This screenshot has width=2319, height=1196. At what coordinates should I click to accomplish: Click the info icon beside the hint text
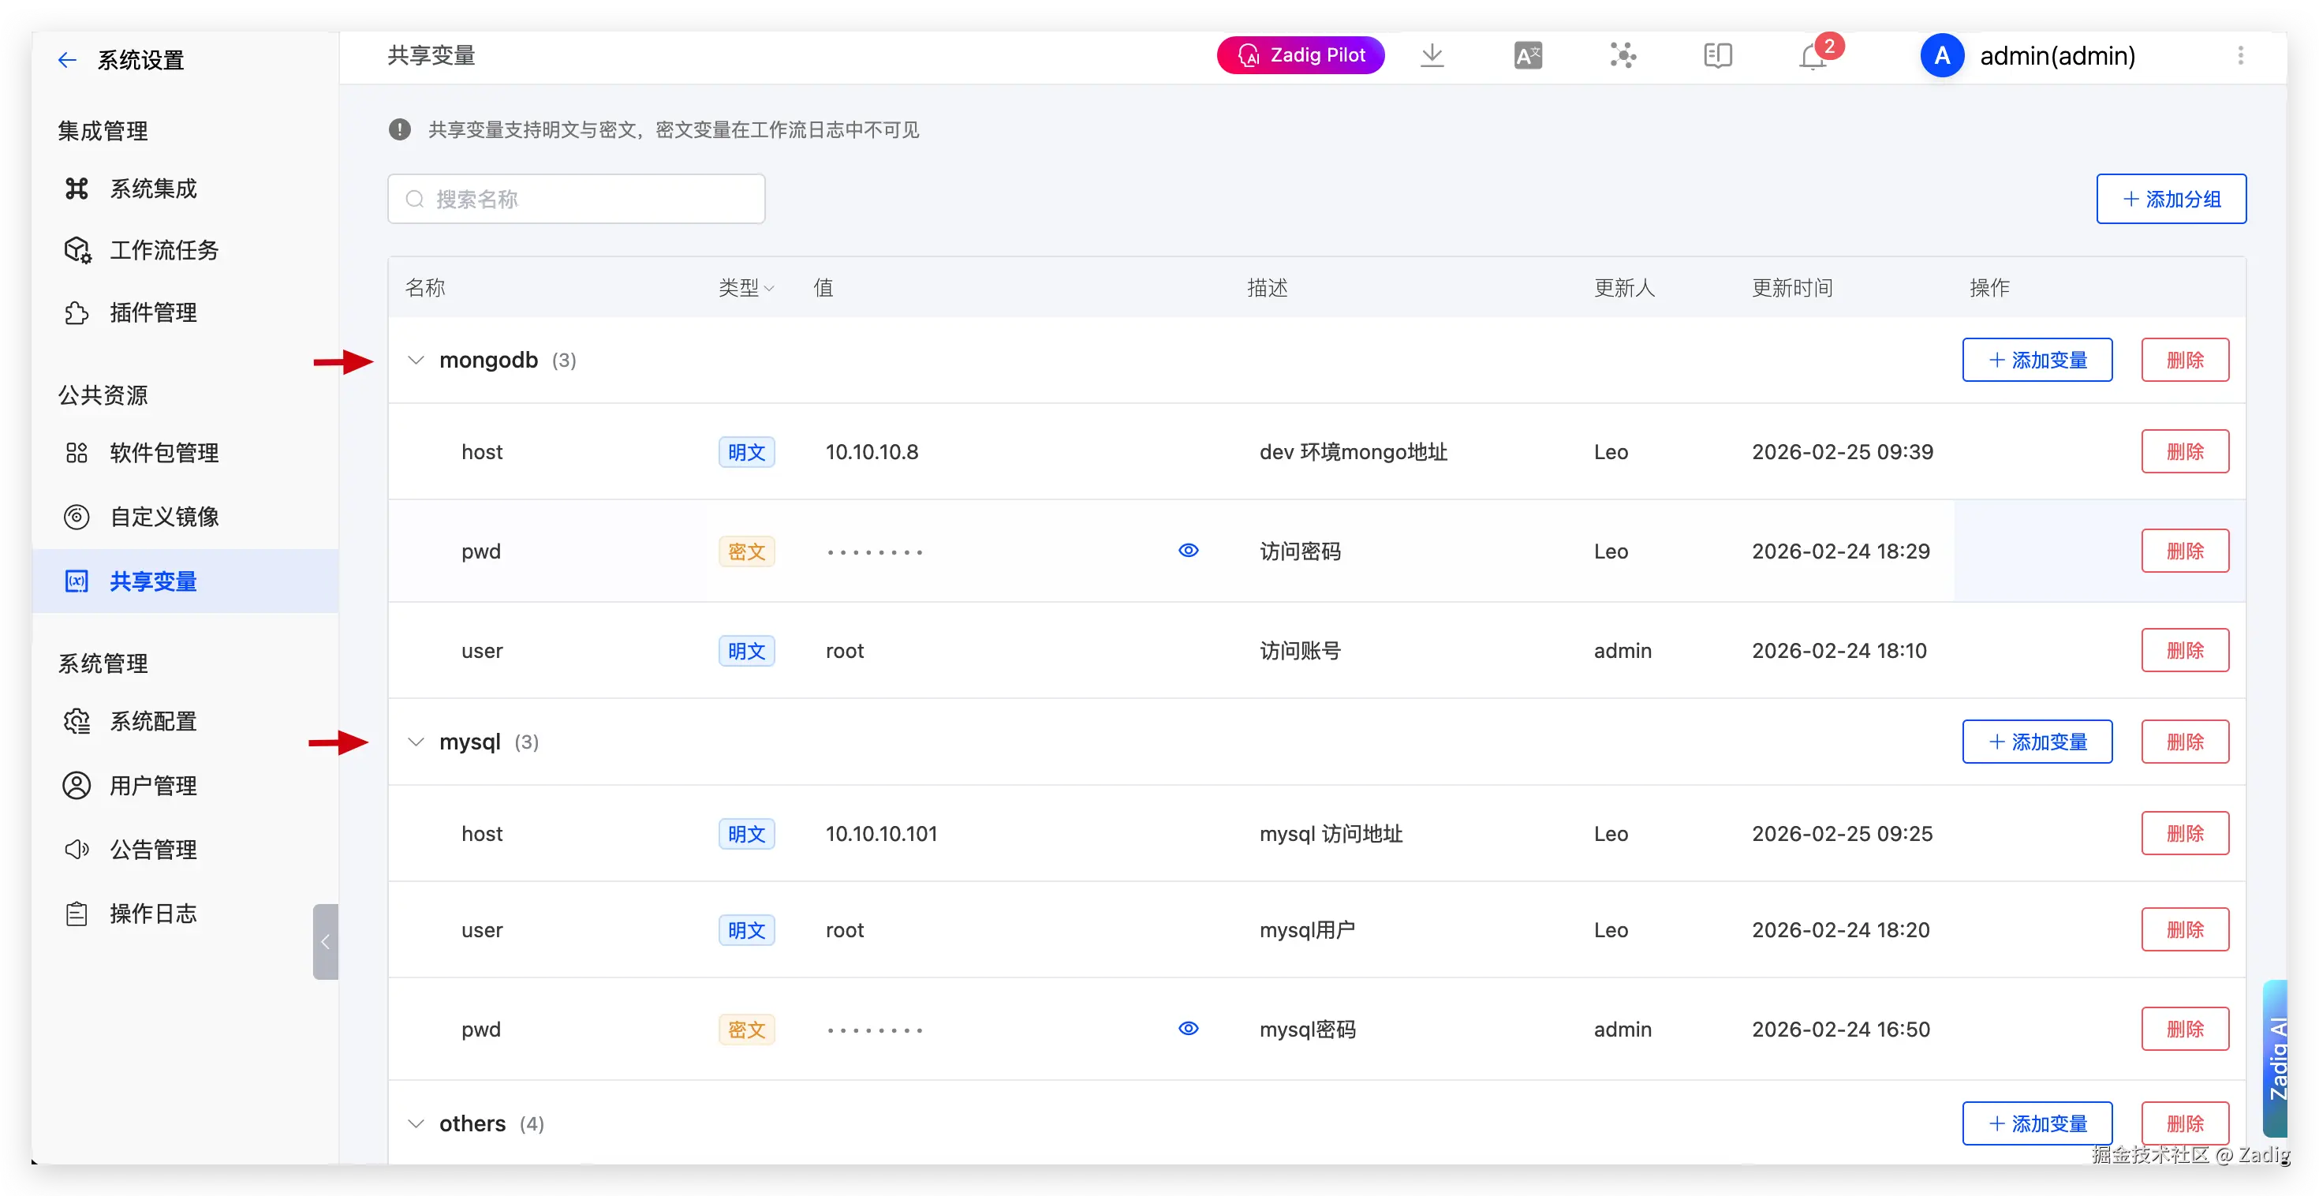tap(400, 129)
